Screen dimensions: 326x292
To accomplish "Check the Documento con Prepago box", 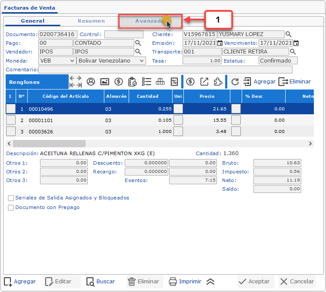I will click(x=11, y=208).
